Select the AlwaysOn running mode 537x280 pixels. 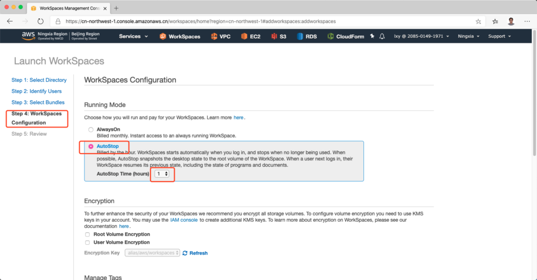tap(91, 130)
